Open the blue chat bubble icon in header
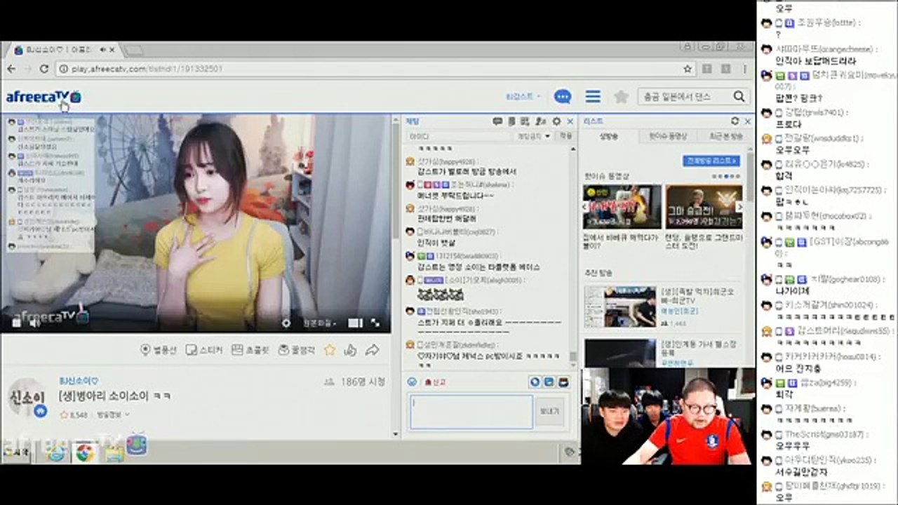This screenshot has height=505, width=898. pyautogui.click(x=562, y=97)
